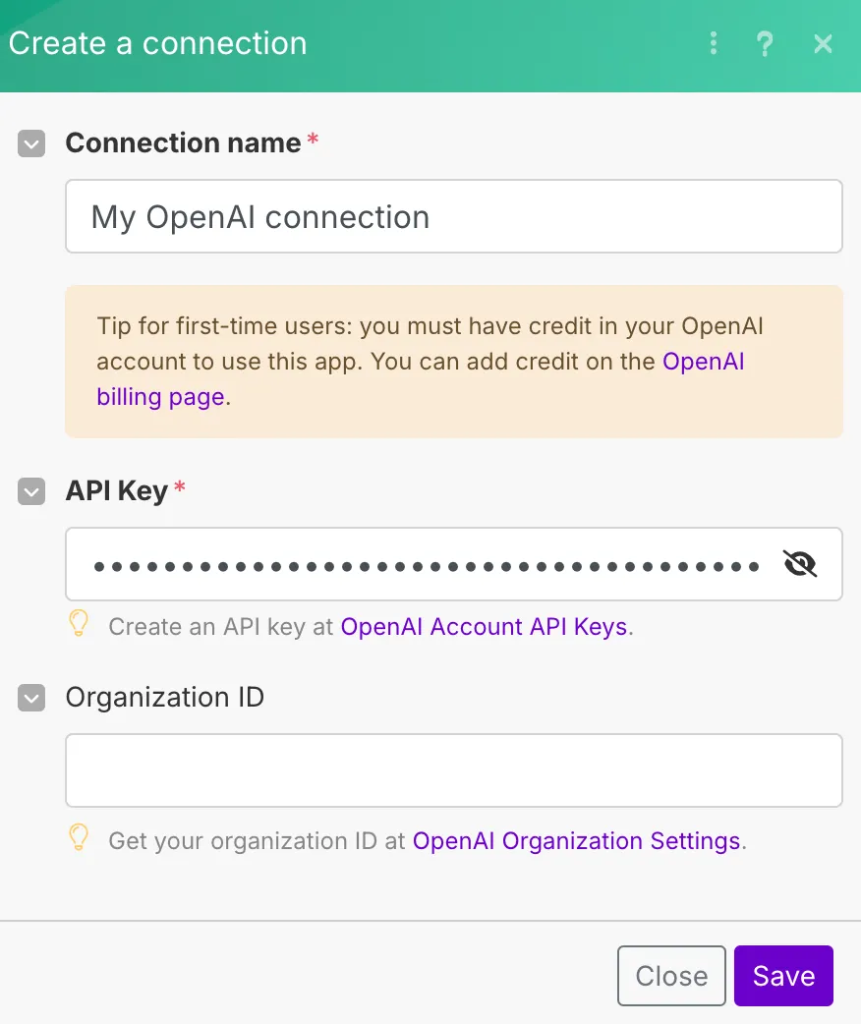The width and height of the screenshot is (861, 1024).
Task: Close the Create a connection dialog
Action: (823, 44)
